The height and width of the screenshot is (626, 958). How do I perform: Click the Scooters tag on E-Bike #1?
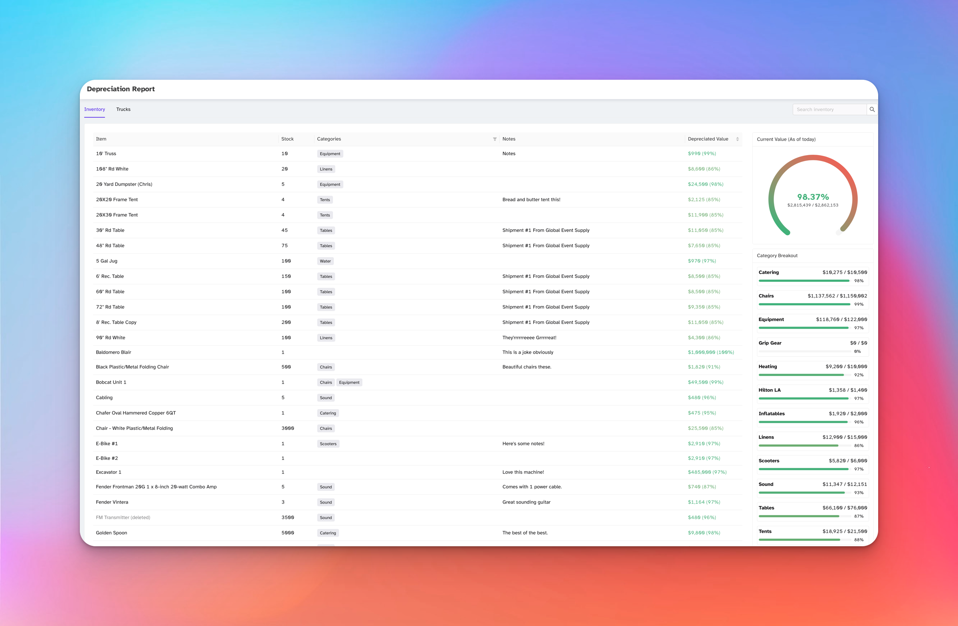(328, 443)
